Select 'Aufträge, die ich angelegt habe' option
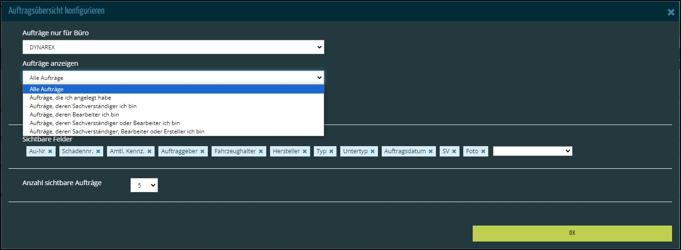 [x=71, y=98]
